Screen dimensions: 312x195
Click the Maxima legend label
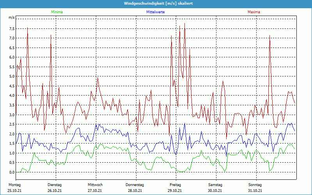click(x=254, y=12)
